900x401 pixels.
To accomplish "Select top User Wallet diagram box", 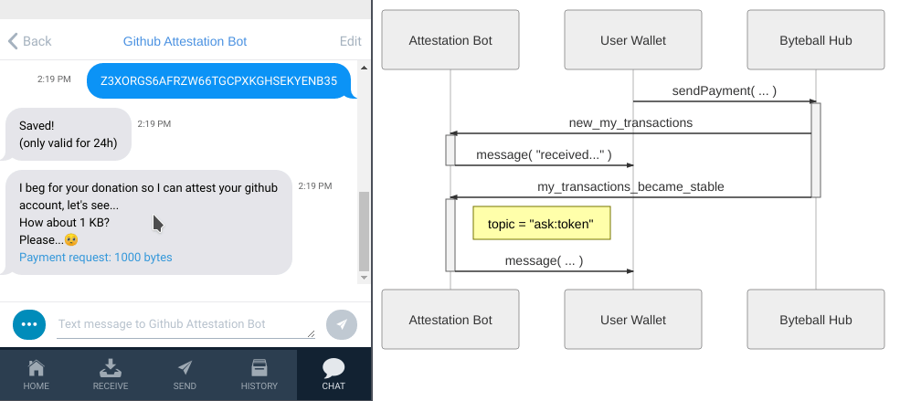I will tap(633, 40).
